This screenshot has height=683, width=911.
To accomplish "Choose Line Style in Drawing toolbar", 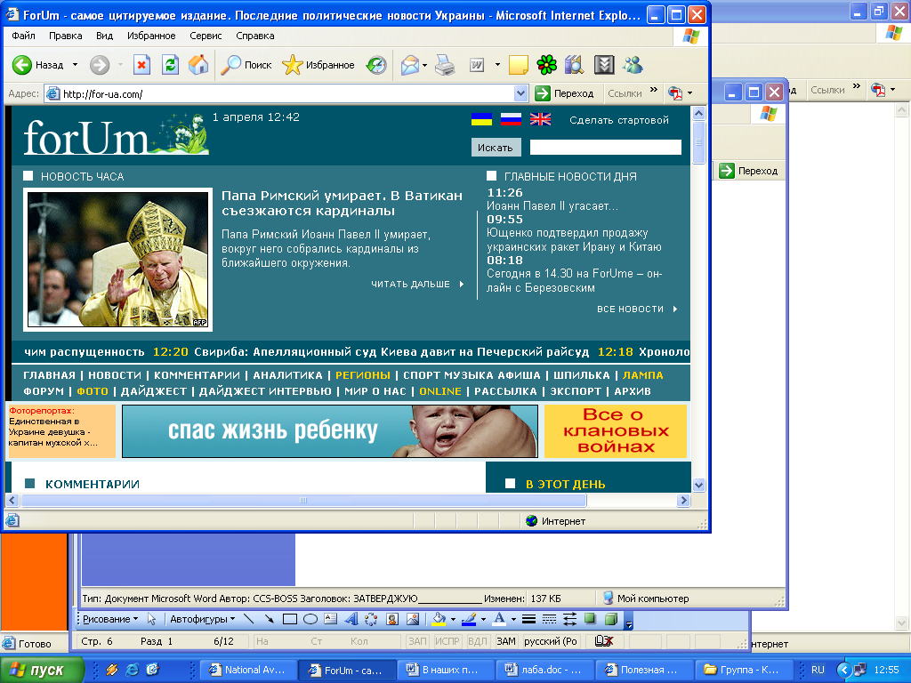I will pyautogui.click(x=528, y=619).
